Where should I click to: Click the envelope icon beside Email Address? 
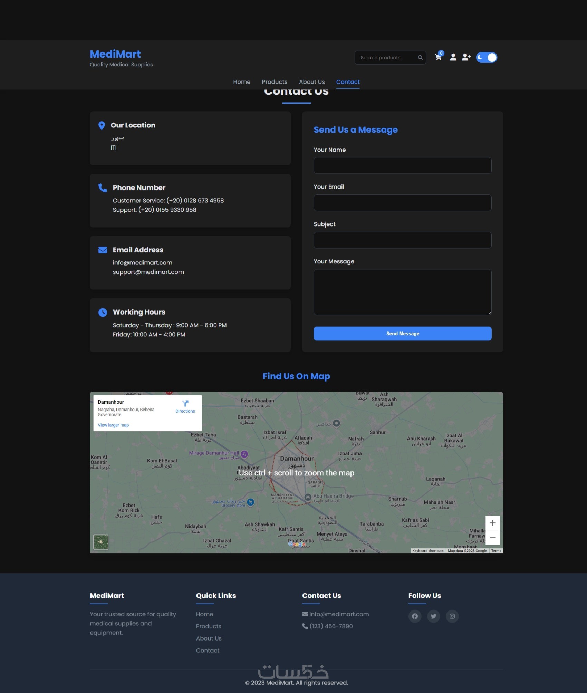[103, 250]
